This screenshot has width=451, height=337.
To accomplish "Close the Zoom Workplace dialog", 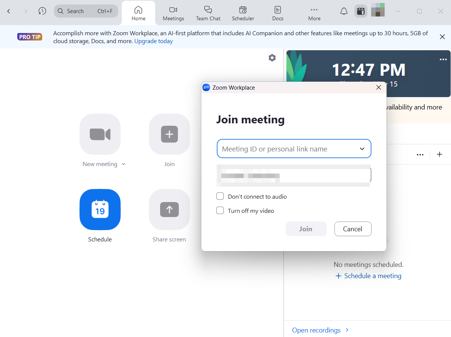I will pos(379,87).
